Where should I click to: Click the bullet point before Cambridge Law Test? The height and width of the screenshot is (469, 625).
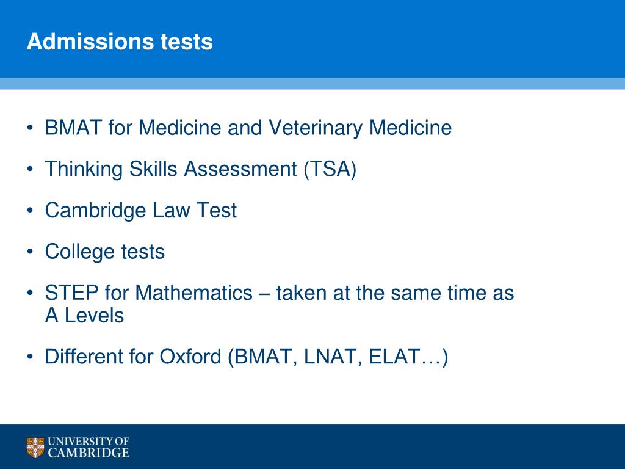30,211
